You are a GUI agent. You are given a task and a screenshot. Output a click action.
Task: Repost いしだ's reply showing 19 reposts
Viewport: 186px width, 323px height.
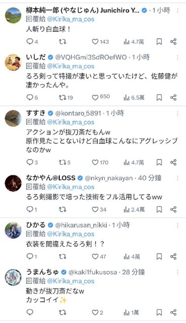(x=66, y=97)
